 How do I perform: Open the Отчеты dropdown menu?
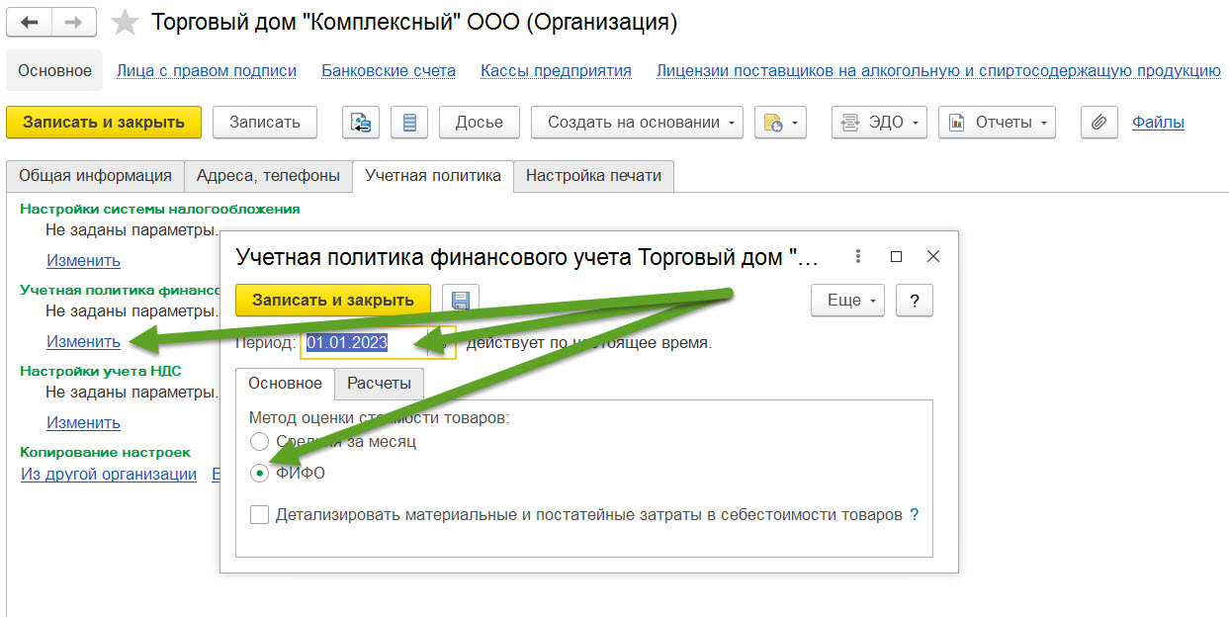click(997, 123)
